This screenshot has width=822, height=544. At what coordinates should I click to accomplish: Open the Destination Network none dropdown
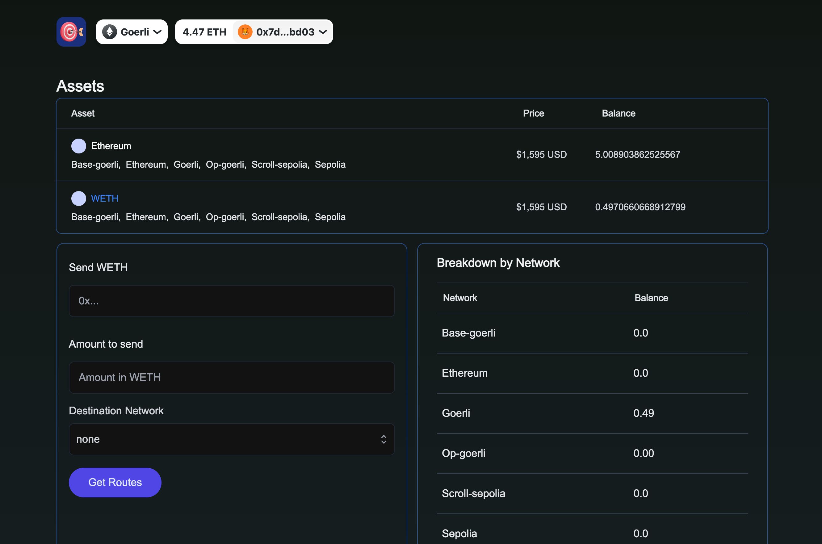point(232,439)
